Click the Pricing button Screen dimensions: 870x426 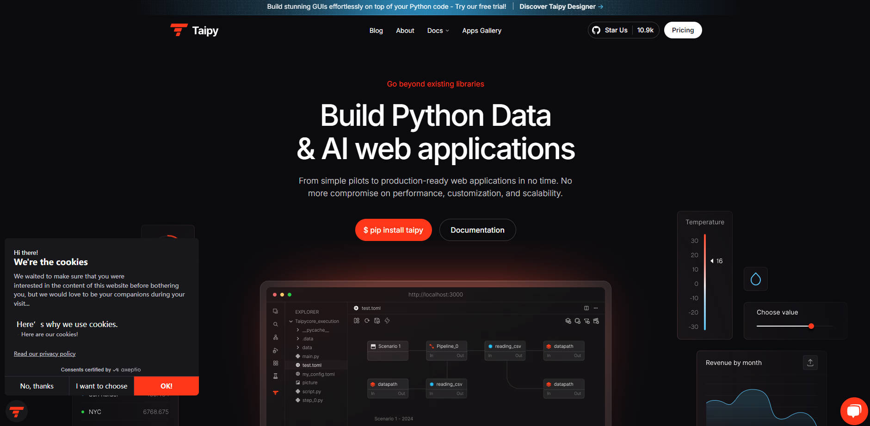point(682,30)
